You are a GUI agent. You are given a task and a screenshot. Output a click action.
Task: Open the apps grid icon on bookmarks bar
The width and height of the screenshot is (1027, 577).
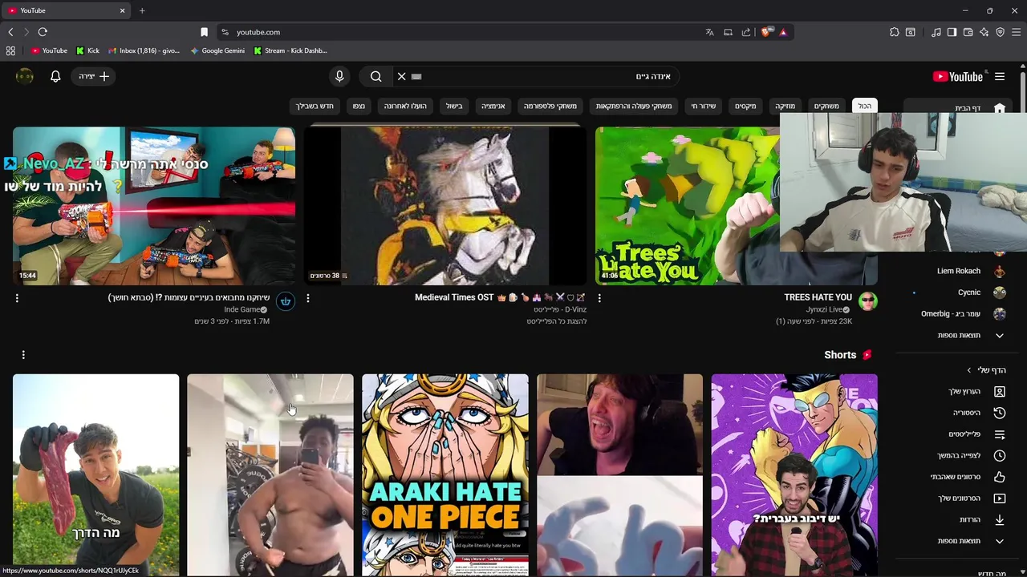(x=10, y=50)
